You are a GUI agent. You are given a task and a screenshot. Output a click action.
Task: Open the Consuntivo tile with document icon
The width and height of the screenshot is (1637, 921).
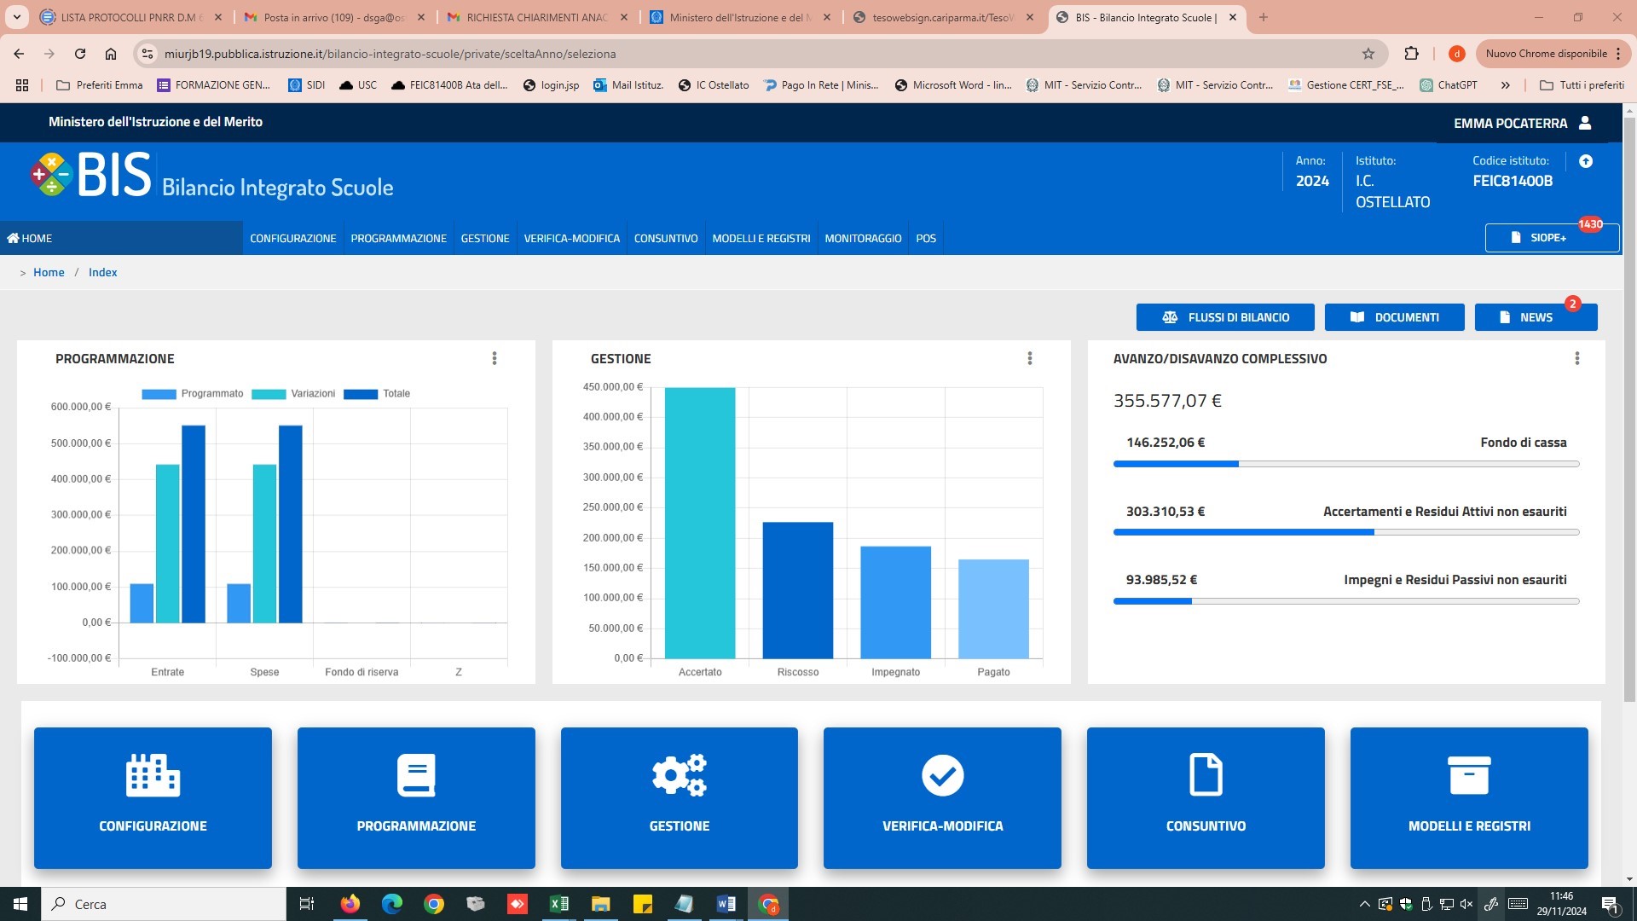1206,797
